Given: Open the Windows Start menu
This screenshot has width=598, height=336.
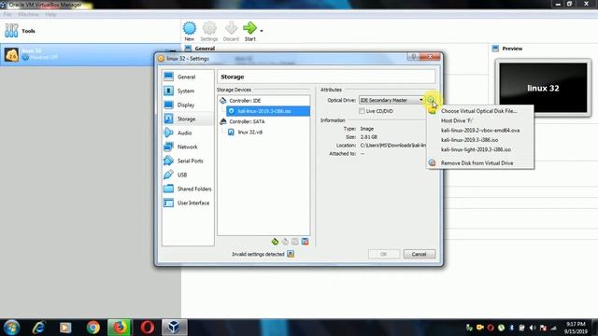Looking at the screenshot, I should point(11,328).
